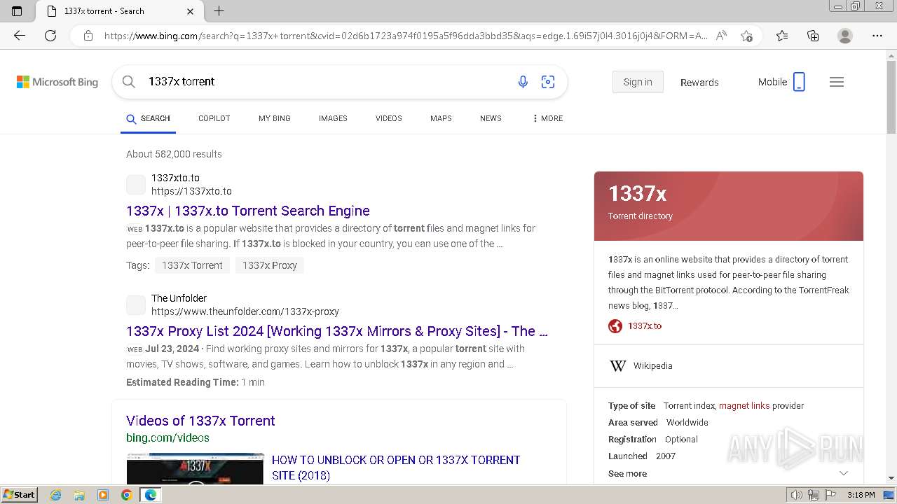Image resolution: width=897 pixels, height=504 pixels.
Task: Open the Windows Start menu
Action: pos(19,495)
